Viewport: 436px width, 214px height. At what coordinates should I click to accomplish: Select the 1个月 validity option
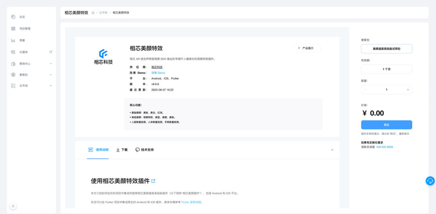(x=386, y=69)
